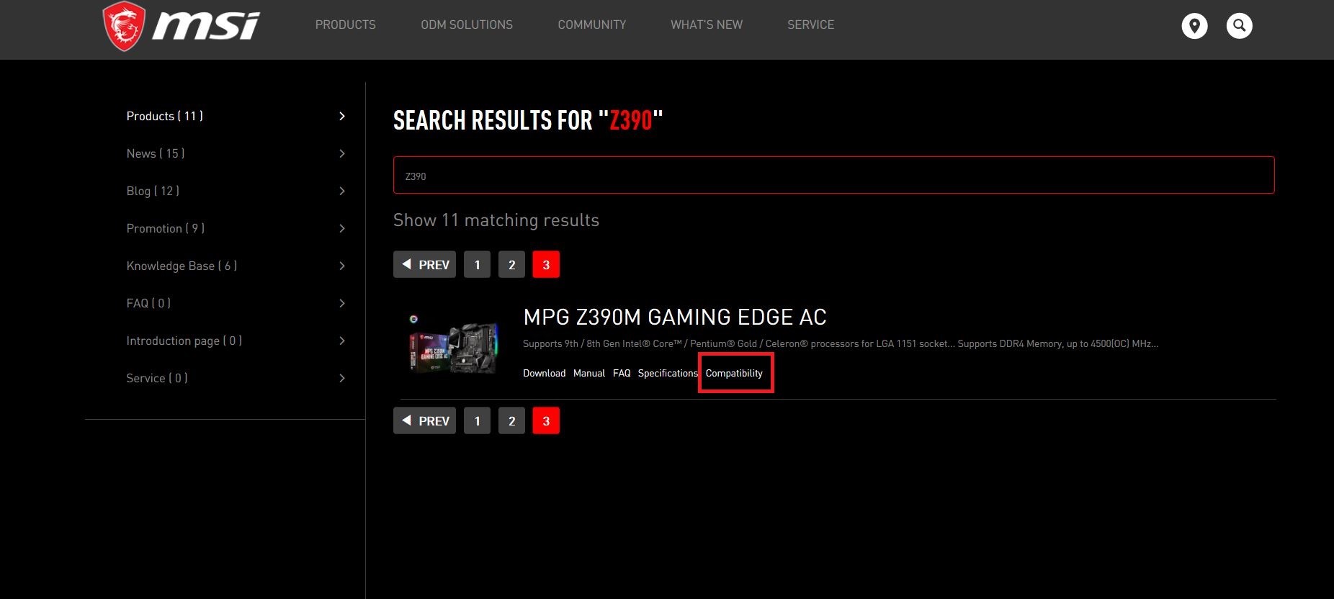
Task: Expand the News category chevron
Action: click(x=342, y=153)
